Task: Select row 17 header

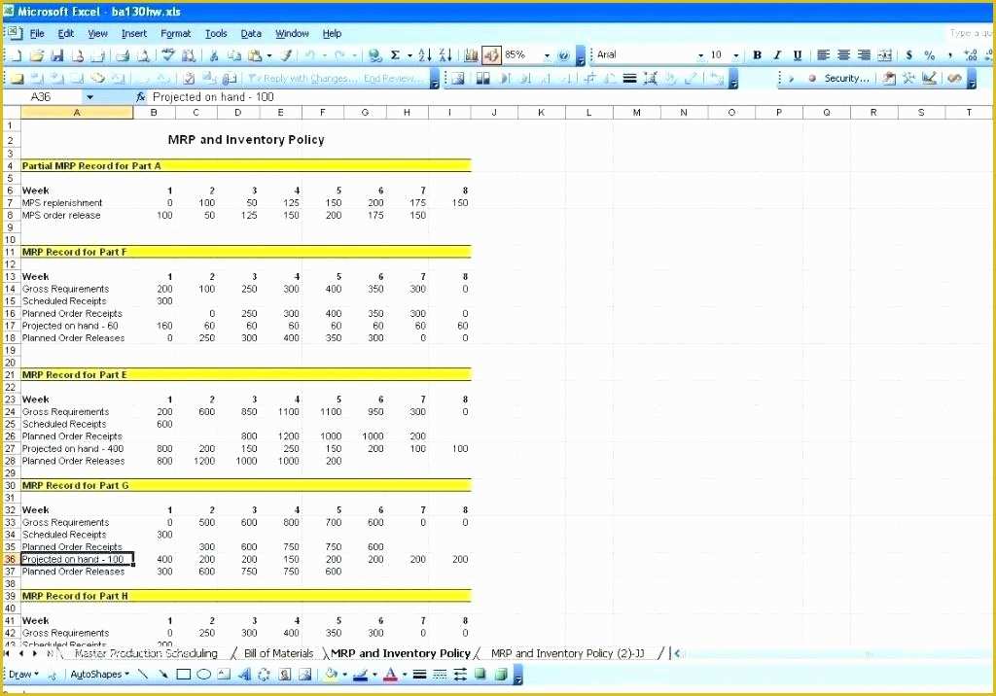Action: coord(11,326)
